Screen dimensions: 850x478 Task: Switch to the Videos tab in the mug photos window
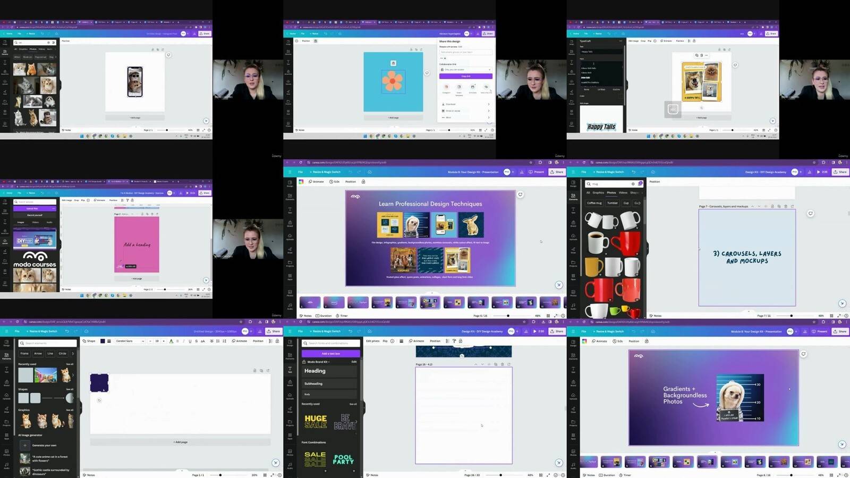(x=623, y=192)
